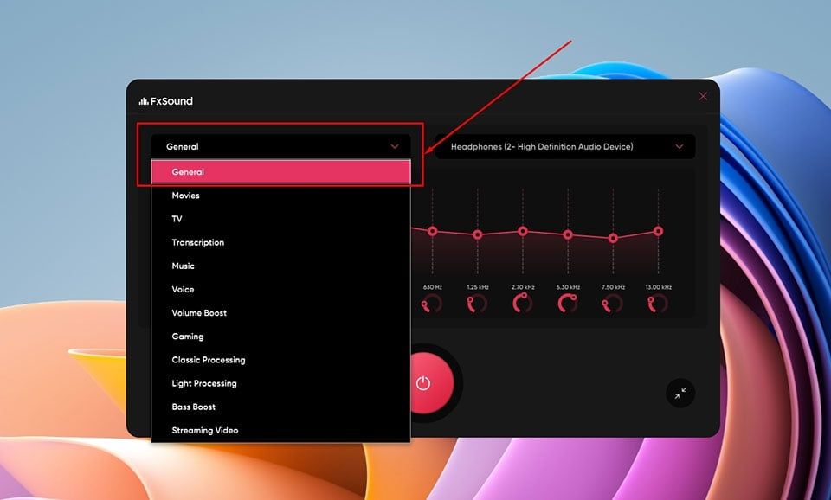Click the 2.70 kHz equalizer band point
The height and width of the screenshot is (500, 831).
(522, 231)
